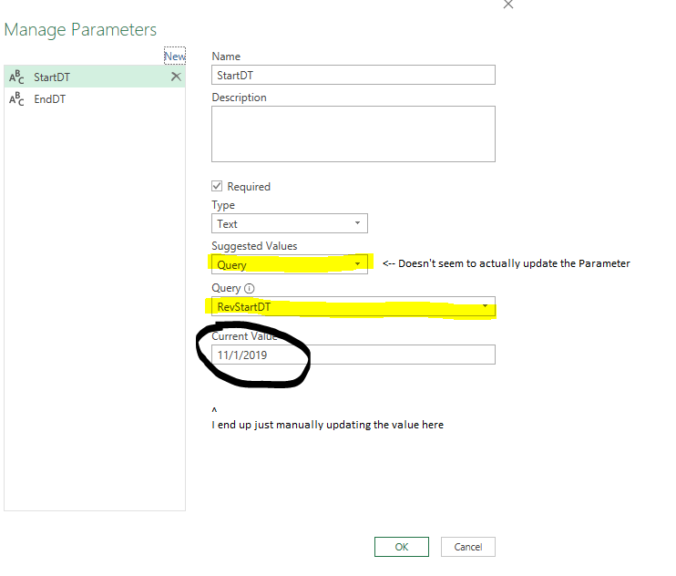Delete StartDT parameter with X icon
Viewport: 676px width, 576px height.
[x=176, y=77]
